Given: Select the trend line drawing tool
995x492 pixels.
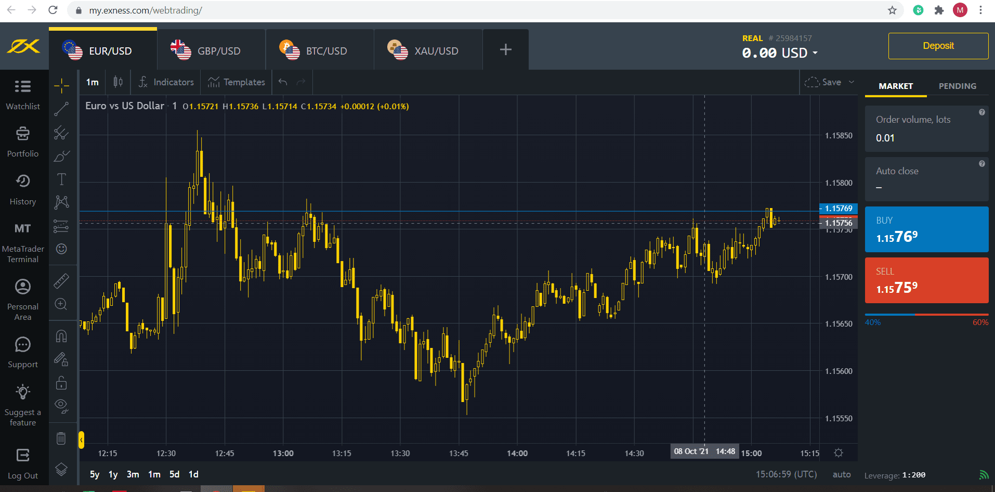Looking at the screenshot, I should (61, 109).
